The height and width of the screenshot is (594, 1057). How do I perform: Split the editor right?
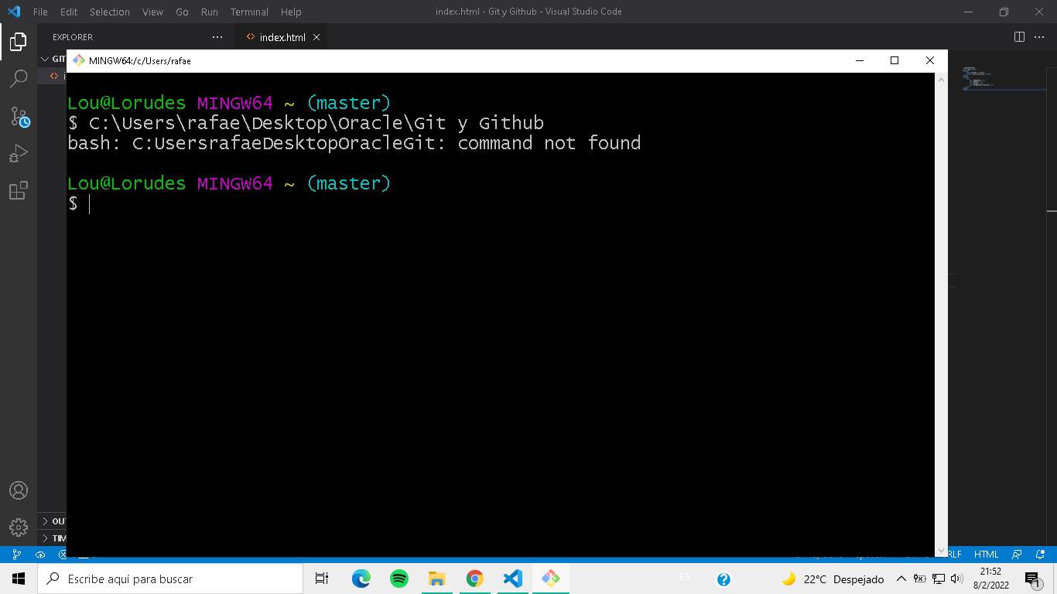point(1019,37)
